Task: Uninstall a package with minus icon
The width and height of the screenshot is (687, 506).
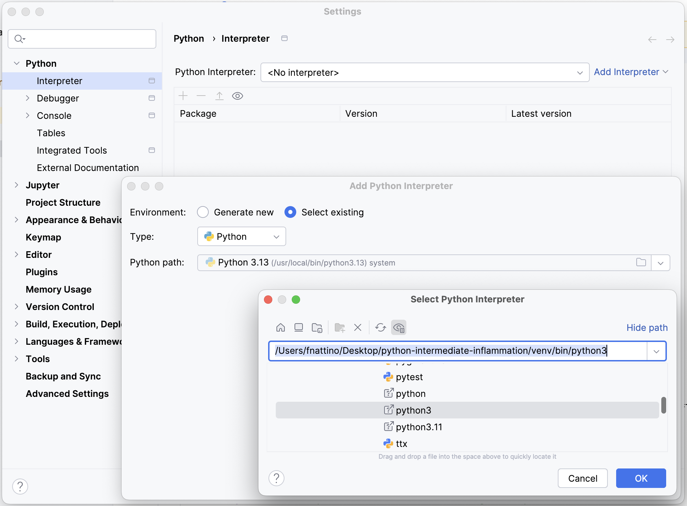Action: click(x=201, y=96)
